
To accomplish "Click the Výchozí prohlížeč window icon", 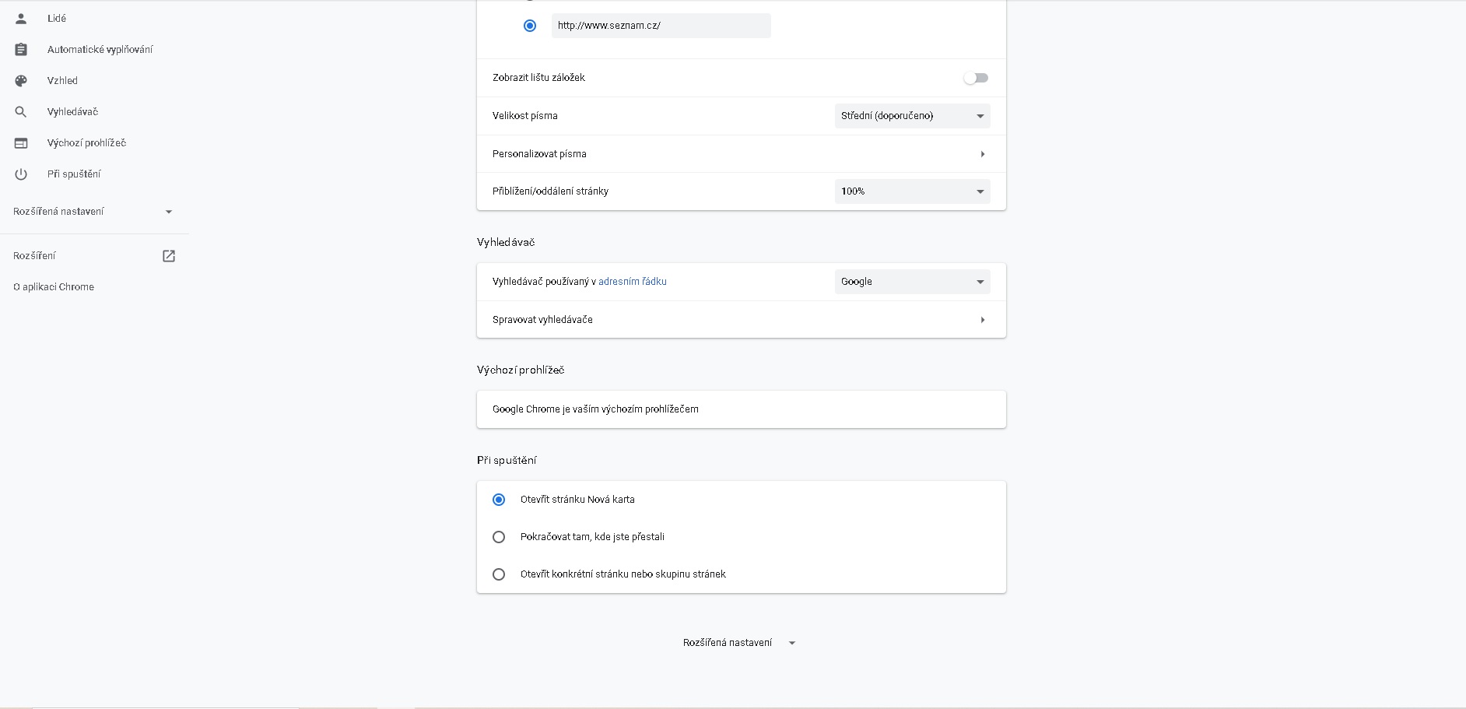I will pos(21,143).
